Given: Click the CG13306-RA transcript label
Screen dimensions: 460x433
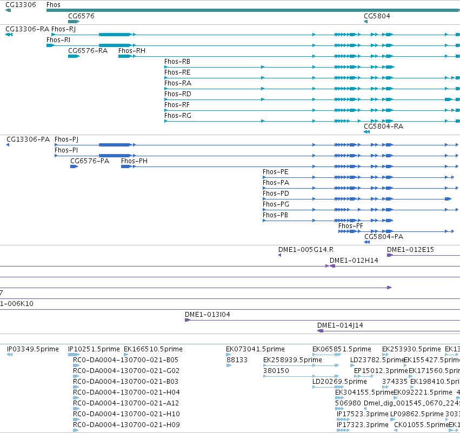Looking at the screenshot, I should coord(27,29).
